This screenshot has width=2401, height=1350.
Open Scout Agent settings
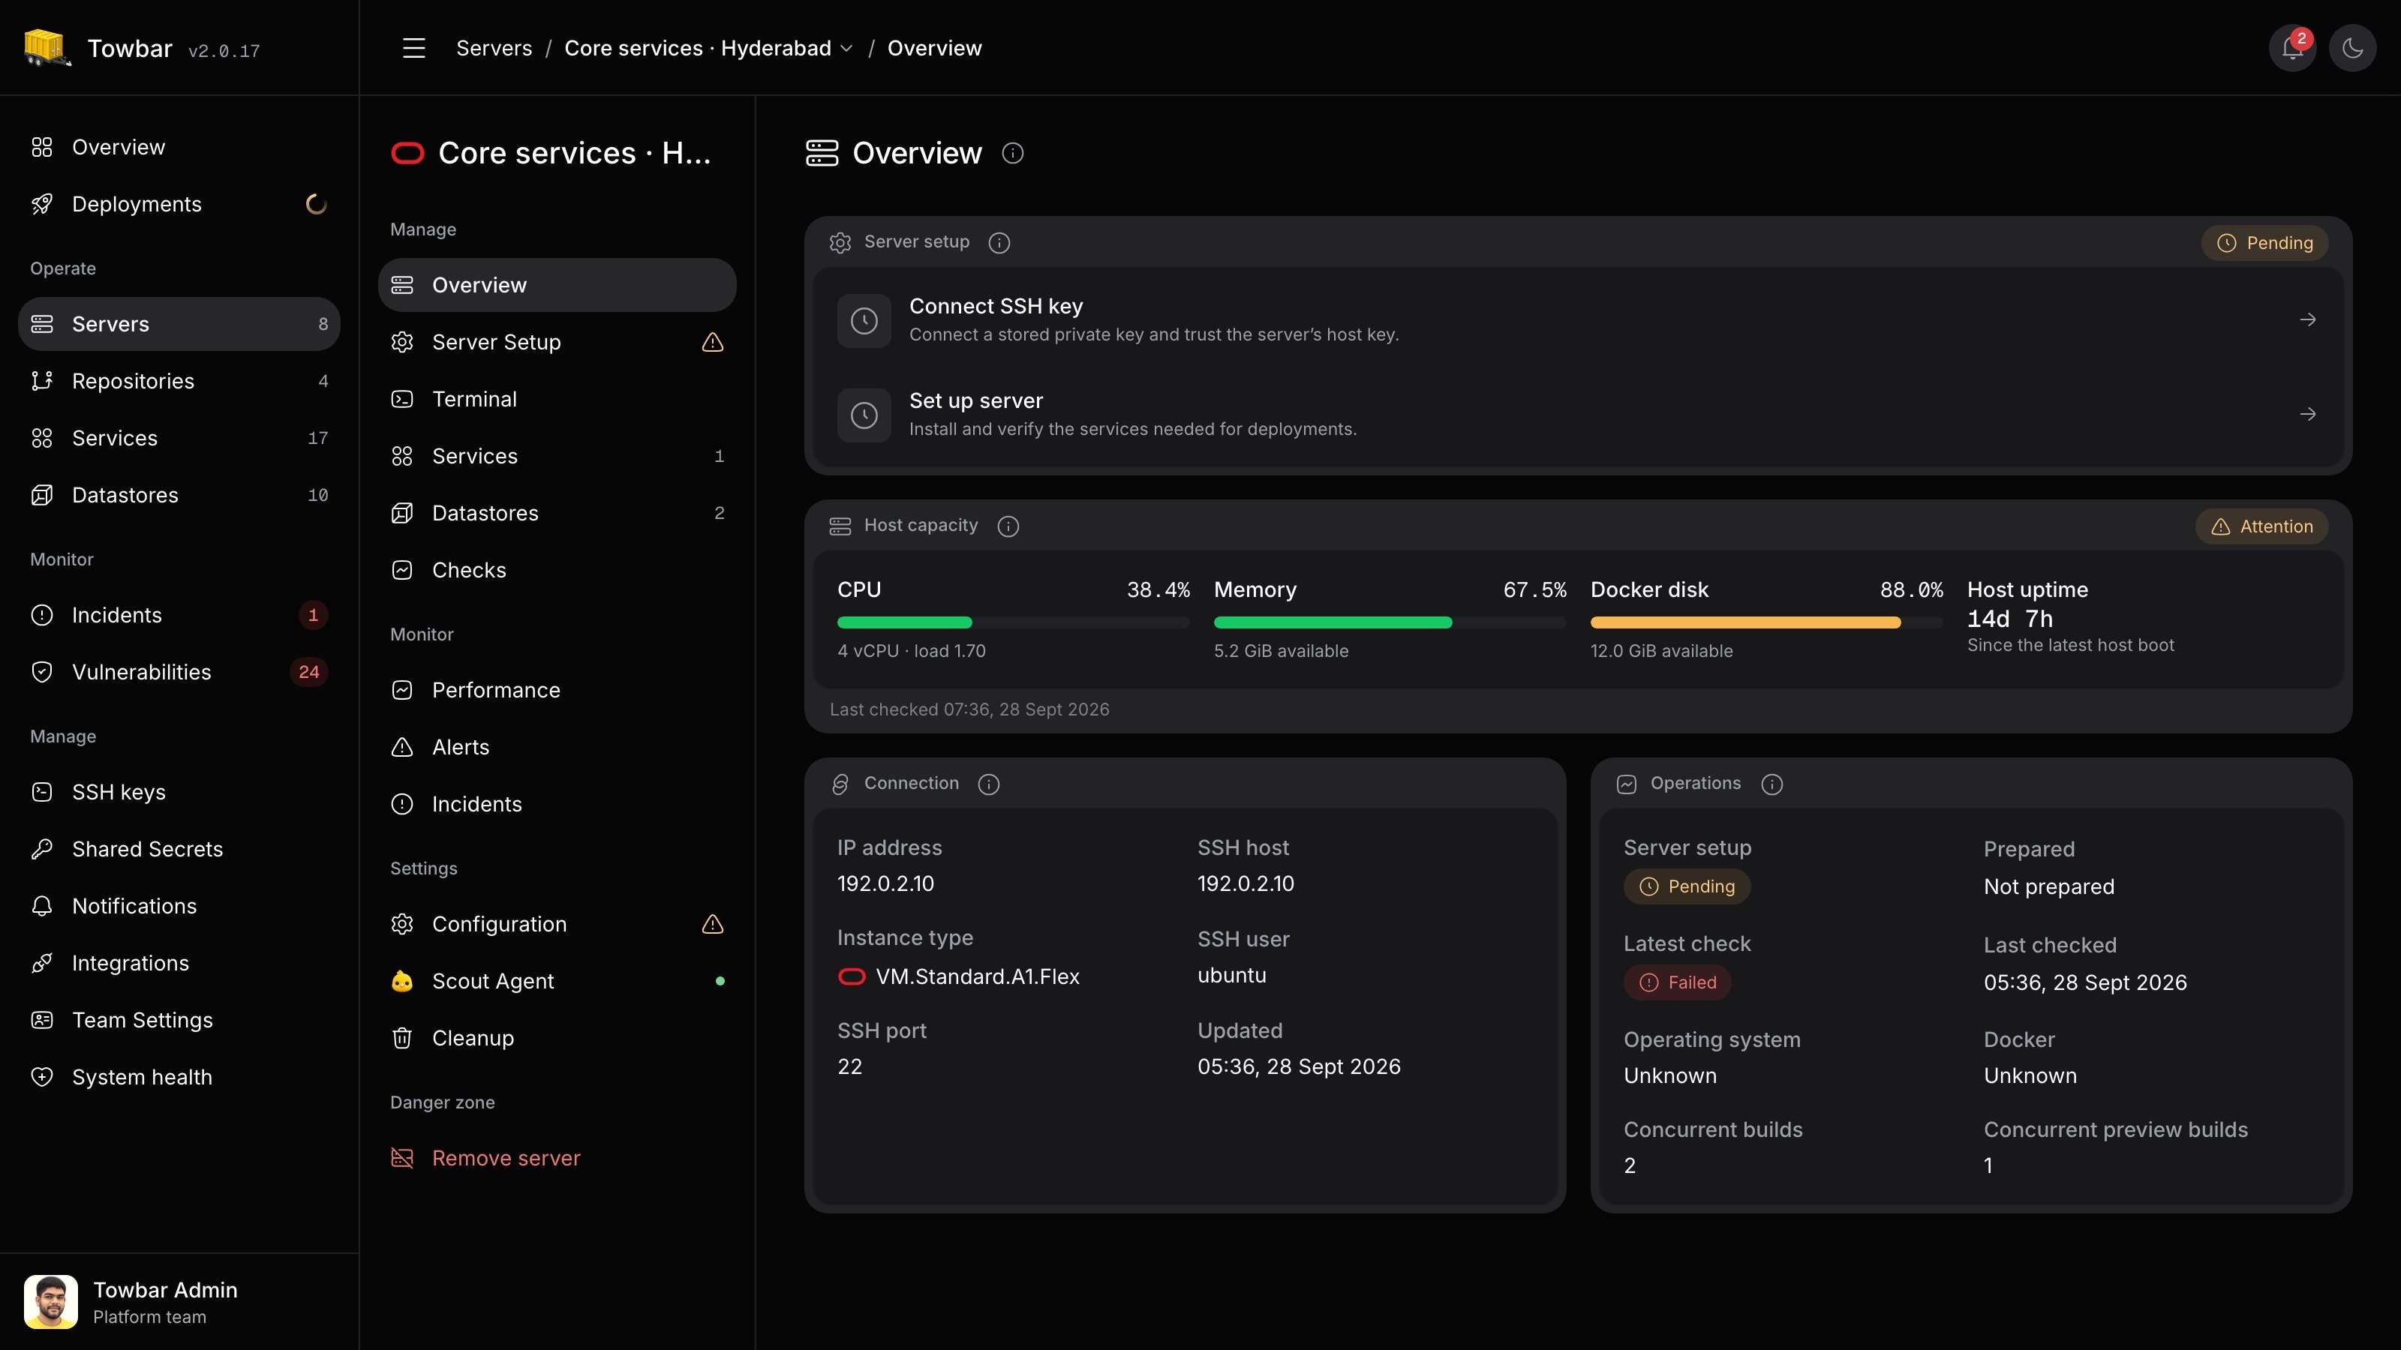click(x=557, y=981)
